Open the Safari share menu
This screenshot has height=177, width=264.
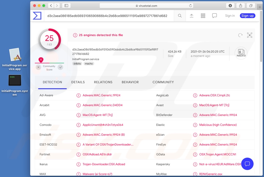click(240, 6)
